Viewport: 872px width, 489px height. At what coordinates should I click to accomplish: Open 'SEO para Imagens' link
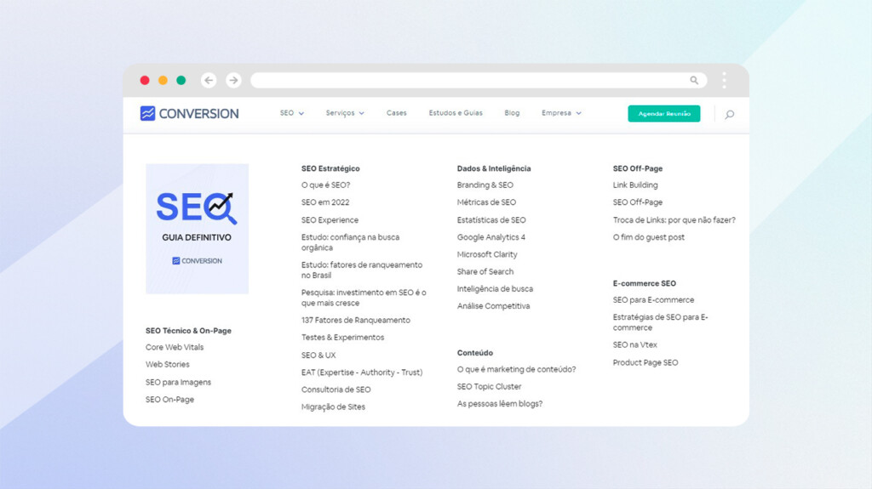tap(179, 383)
